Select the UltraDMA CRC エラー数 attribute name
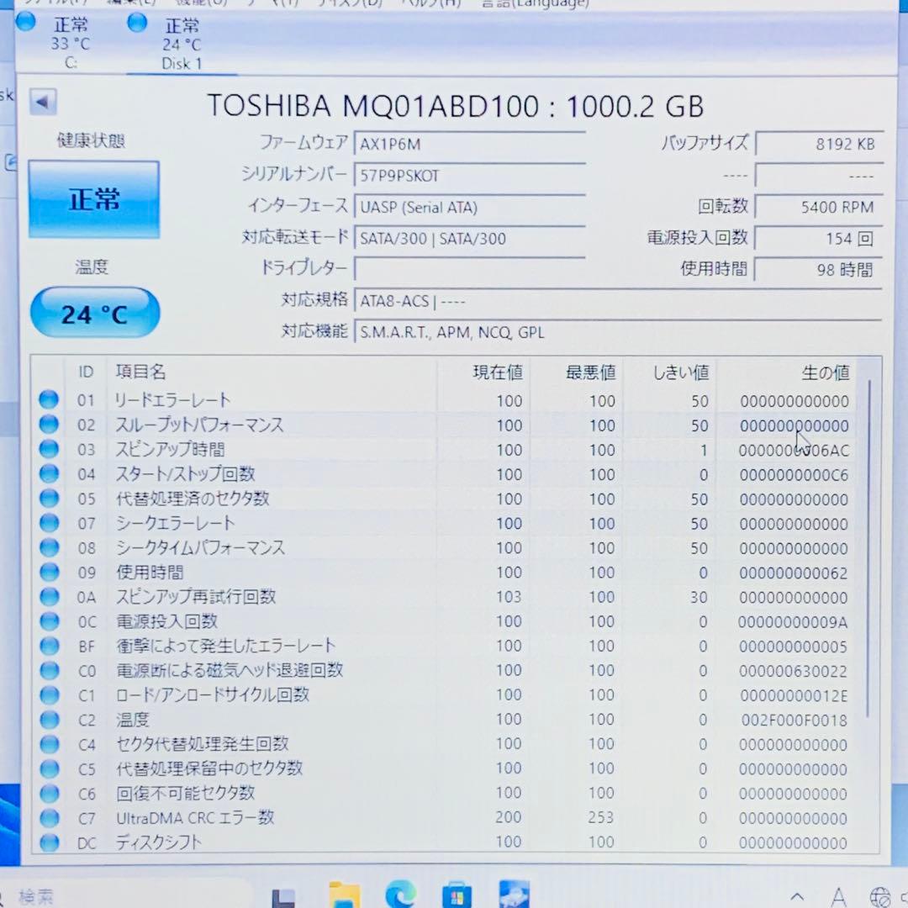This screenshot has height=908, width=908. (x=195, y=818)
